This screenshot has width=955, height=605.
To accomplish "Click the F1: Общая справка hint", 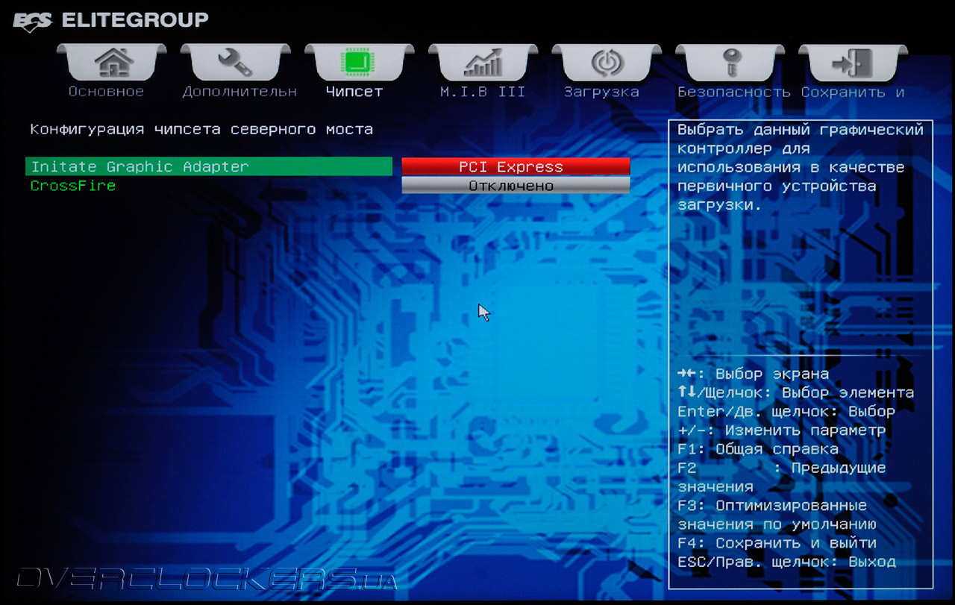I will (x=758, y=449).
